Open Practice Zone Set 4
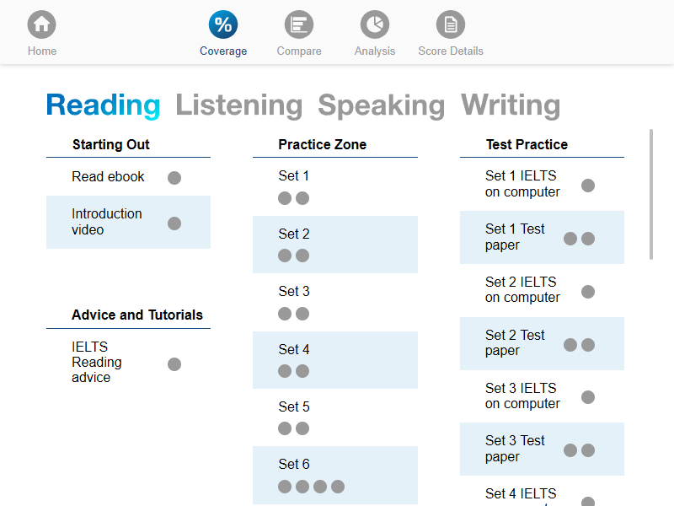The width and height of the screenshot is (674, 506). click(x=294, y=349)
